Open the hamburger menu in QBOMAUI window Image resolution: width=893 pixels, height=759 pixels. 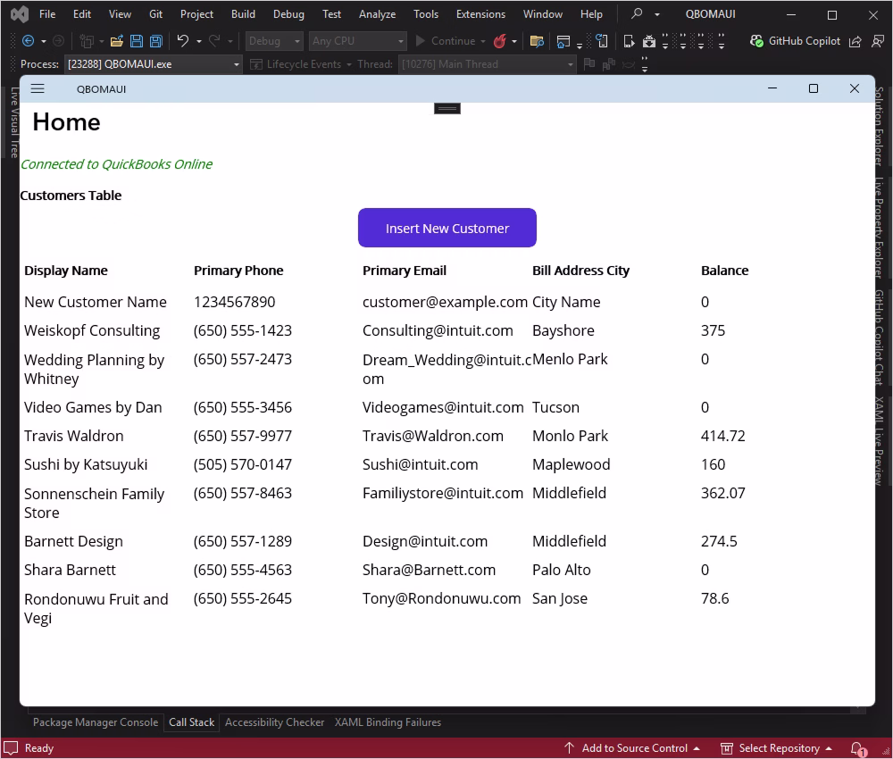[x=38, y=88]
